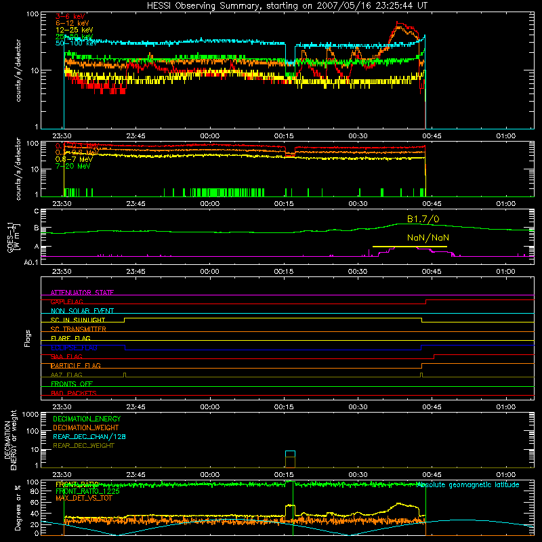
Task: Click the Flags y-axis title
Action: (x=28, y=338)
